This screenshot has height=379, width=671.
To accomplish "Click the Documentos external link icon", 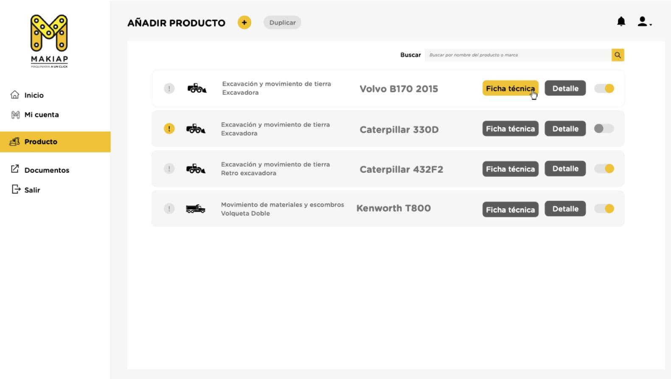I will click(15, 169).
